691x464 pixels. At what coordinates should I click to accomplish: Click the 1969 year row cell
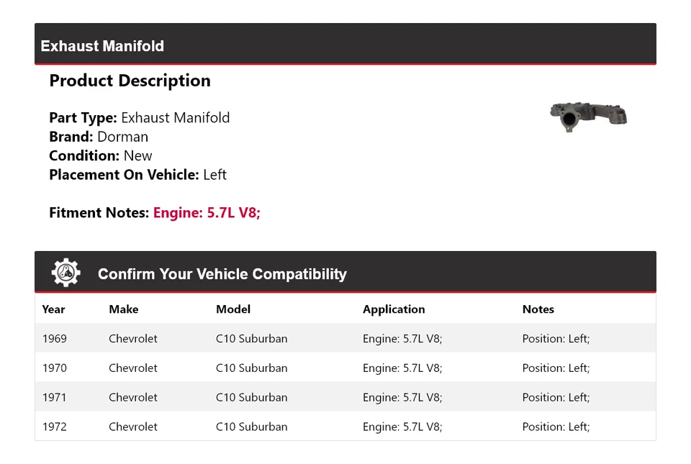pyautogui.click(x=55, y=339)
